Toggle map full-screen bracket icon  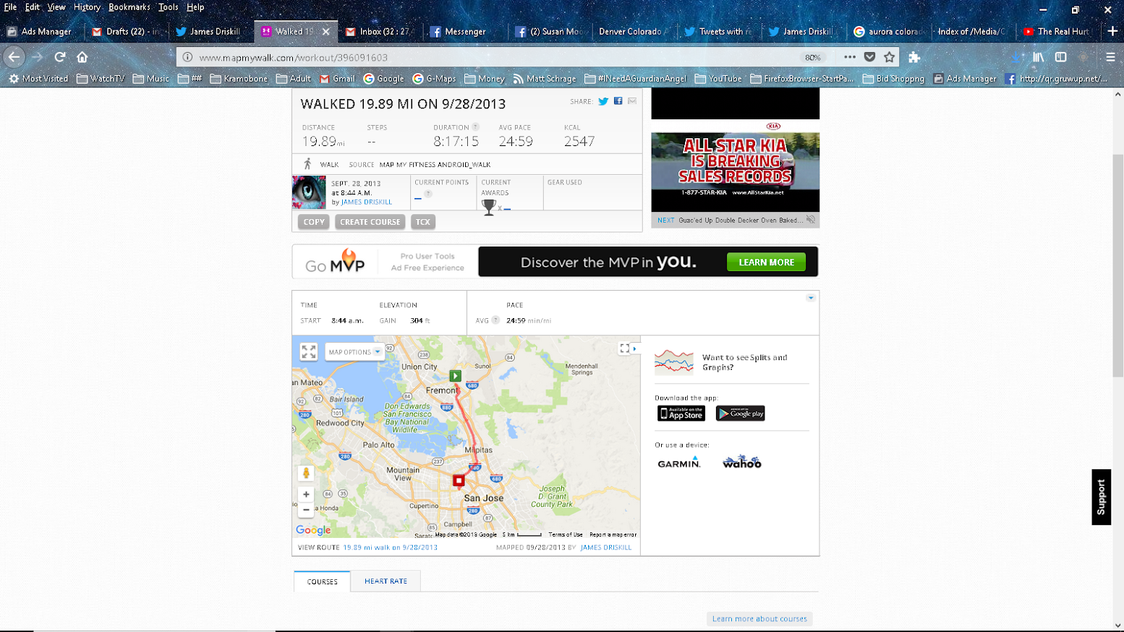pos(624,349)
